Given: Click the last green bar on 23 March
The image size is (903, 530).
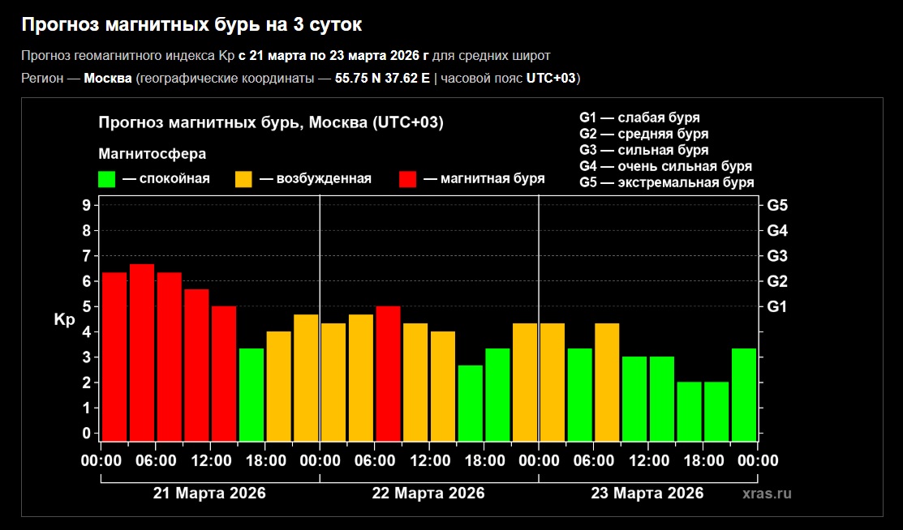Looking at the screenshot, I should click(x=743, y=395).
